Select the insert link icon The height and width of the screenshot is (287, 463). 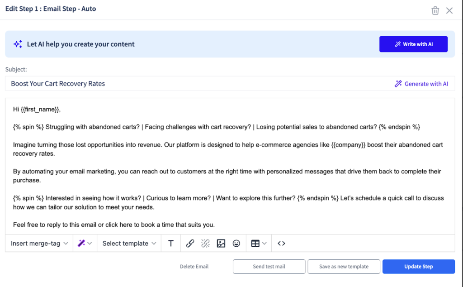click(x=190, y=243)
